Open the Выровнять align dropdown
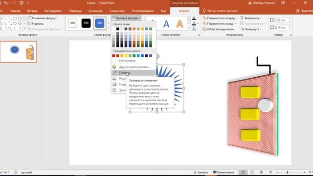 [251, 18]
